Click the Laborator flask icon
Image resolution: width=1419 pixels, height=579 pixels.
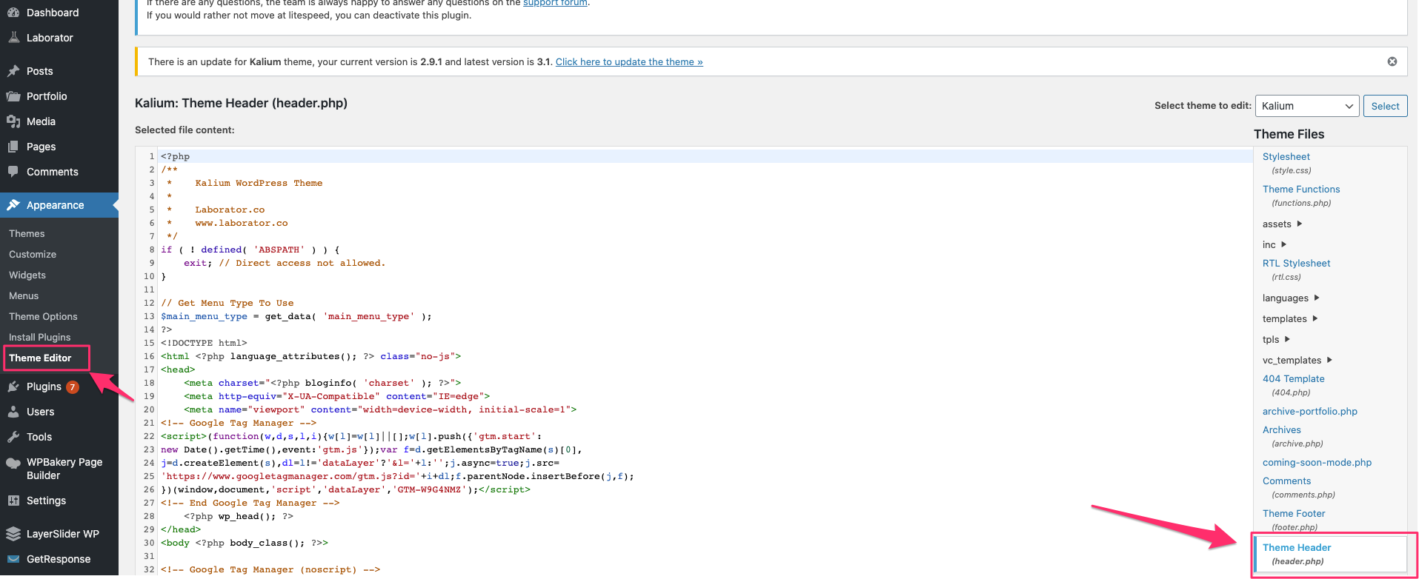(x=13, y=38)
